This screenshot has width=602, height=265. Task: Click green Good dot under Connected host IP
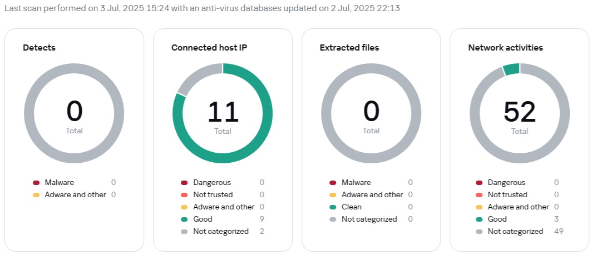[x=184, y=219]
